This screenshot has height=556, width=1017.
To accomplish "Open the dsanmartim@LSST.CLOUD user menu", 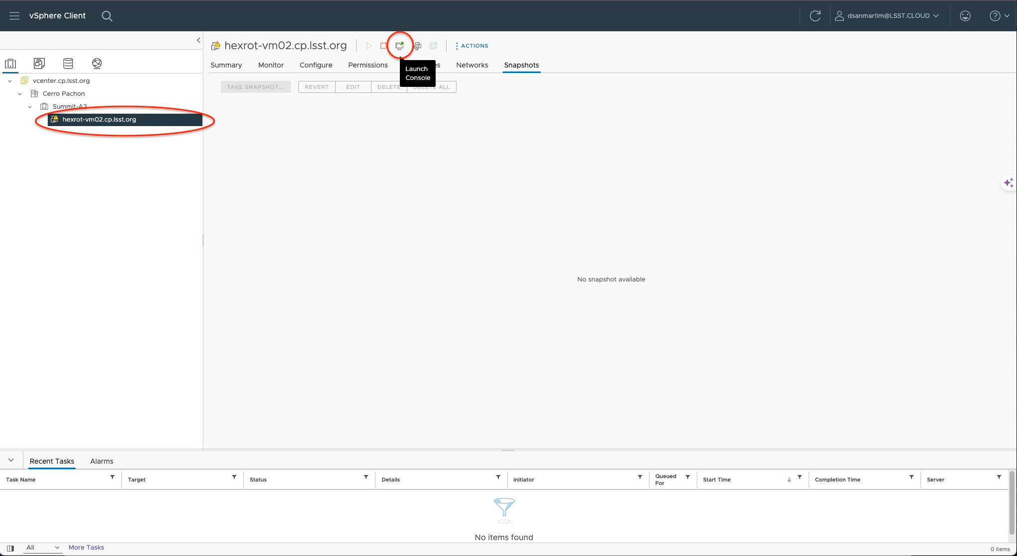I will click(x=887, y=16).
